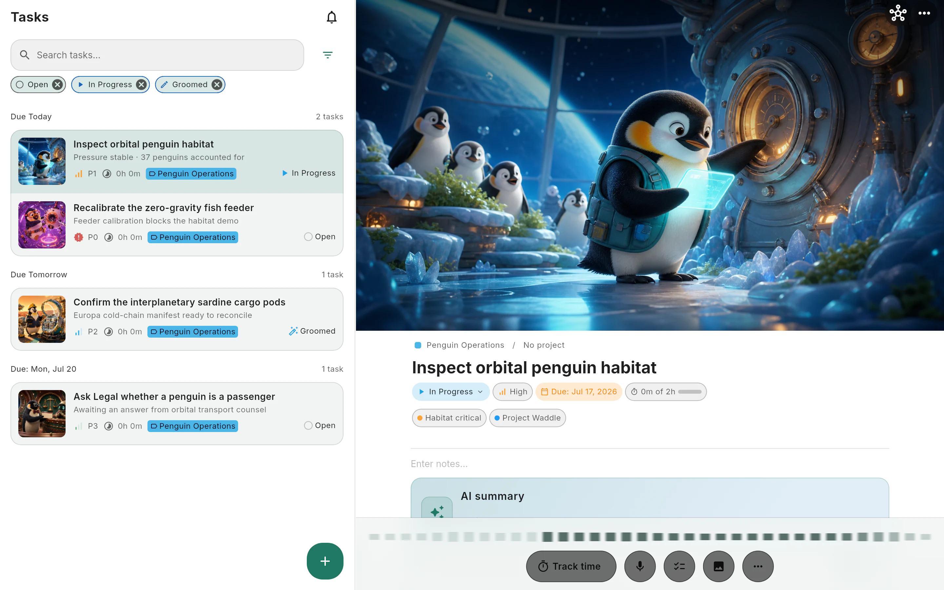Click the Ask Legal task thumbnail

42,414
